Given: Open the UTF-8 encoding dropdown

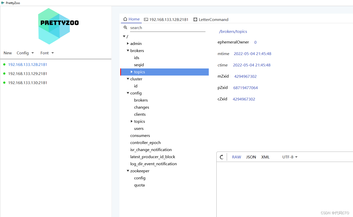Looking at the screenshot, I should 290,157.
